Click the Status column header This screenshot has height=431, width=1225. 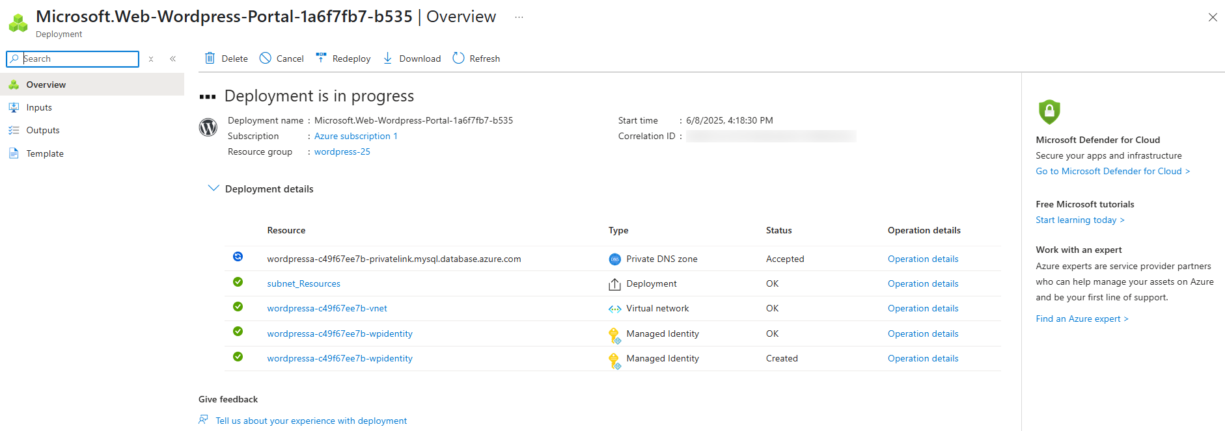(779, 230)
